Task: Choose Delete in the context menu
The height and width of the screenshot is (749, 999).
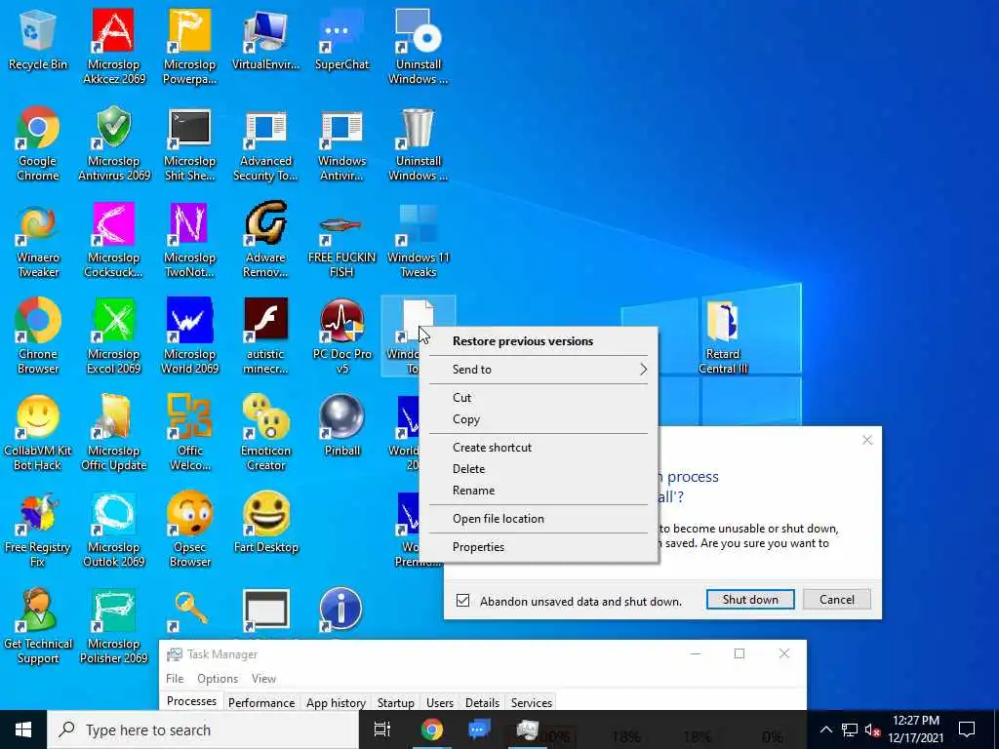Action: pyautogui.click(x=539, y=469)
